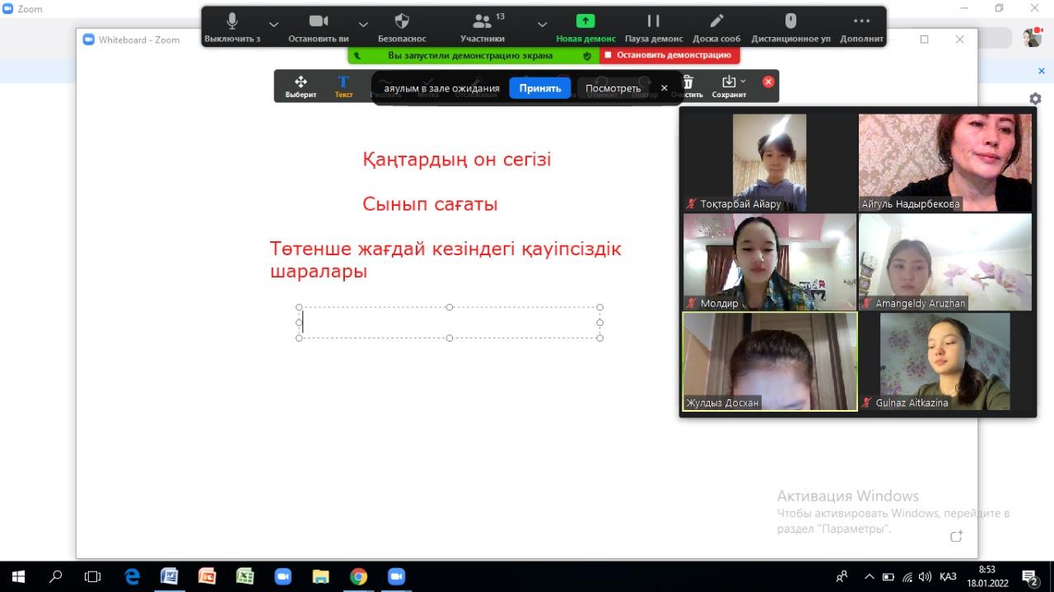Open the annotation board pencil icon
The image size is (1054, 592).
click(716, 22)
